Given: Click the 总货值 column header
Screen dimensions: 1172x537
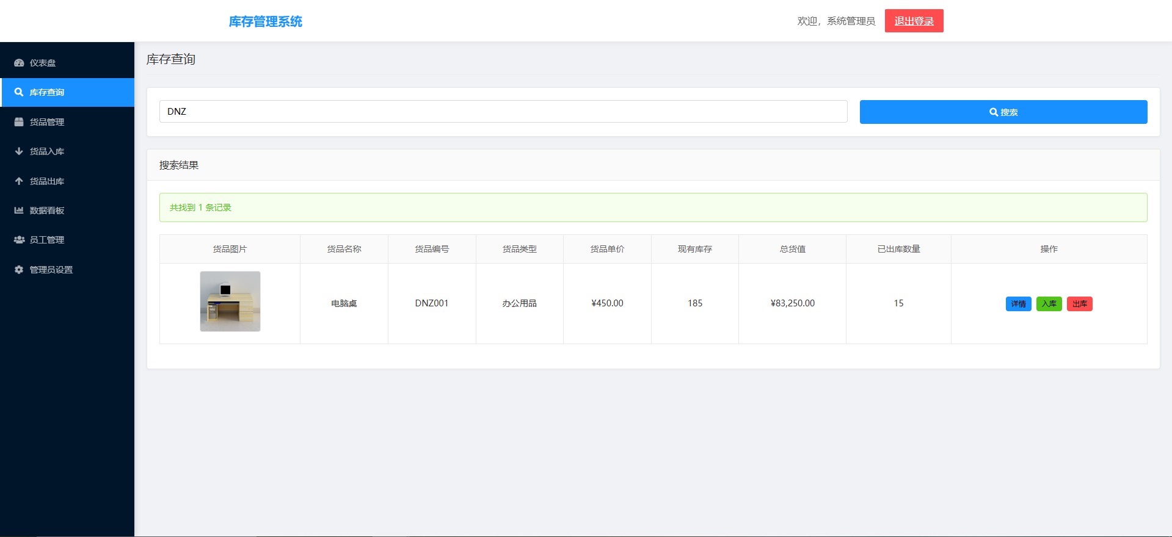Looking at the screenshot, I should click(793, 249).
